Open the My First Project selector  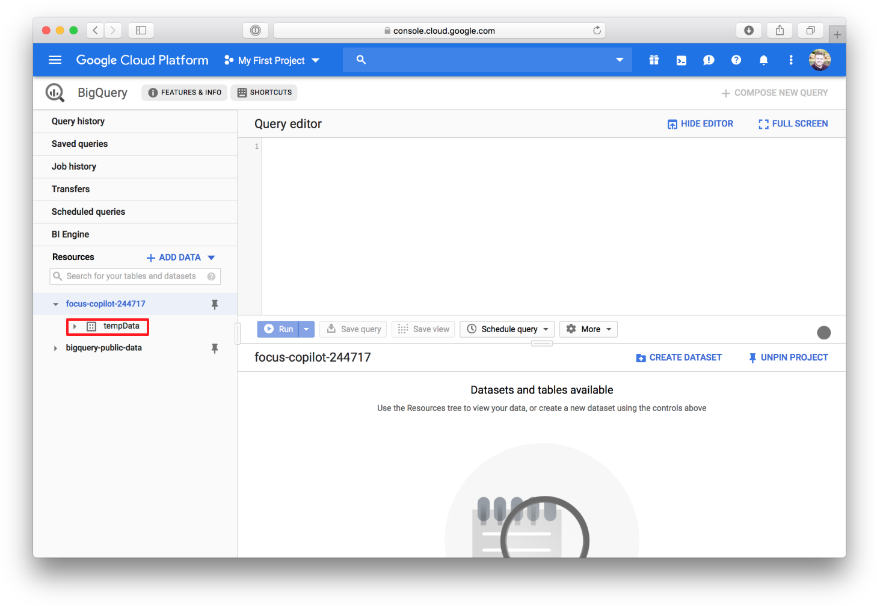tap(272, 60)
